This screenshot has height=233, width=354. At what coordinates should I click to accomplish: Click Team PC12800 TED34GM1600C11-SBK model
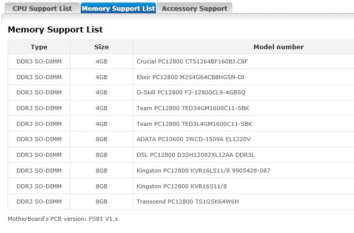coord(192,108)
